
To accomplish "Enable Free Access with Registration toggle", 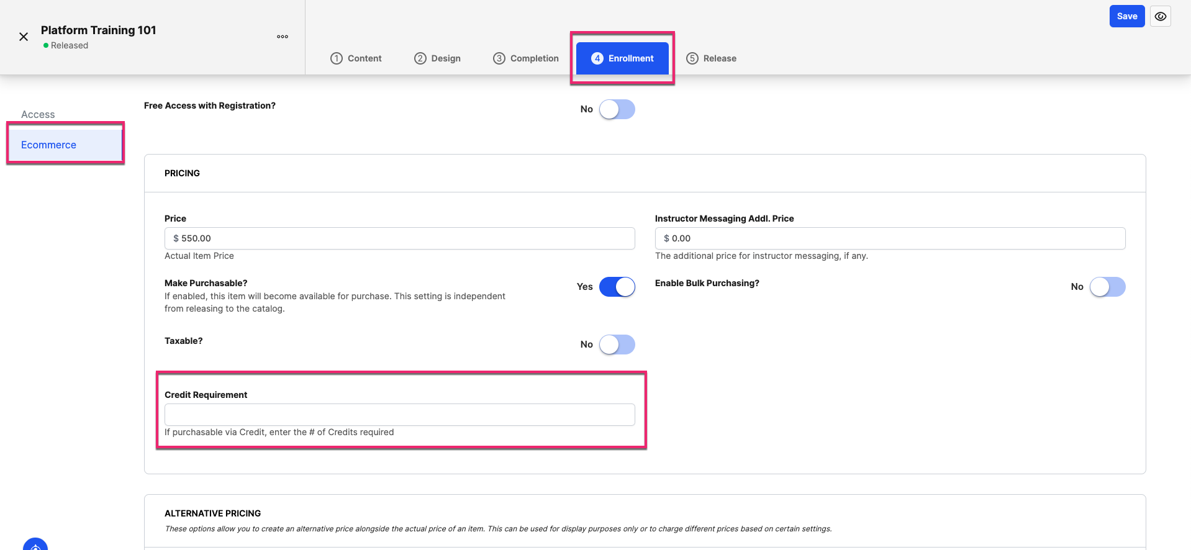I will (617, 109).
